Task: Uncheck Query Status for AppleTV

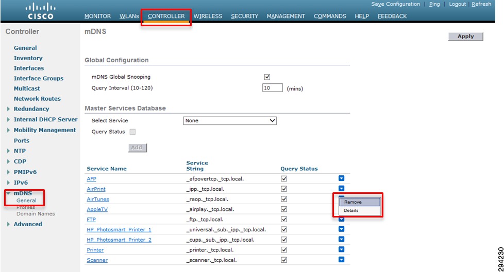Action: pyautogui.click(x=284, y=209)
